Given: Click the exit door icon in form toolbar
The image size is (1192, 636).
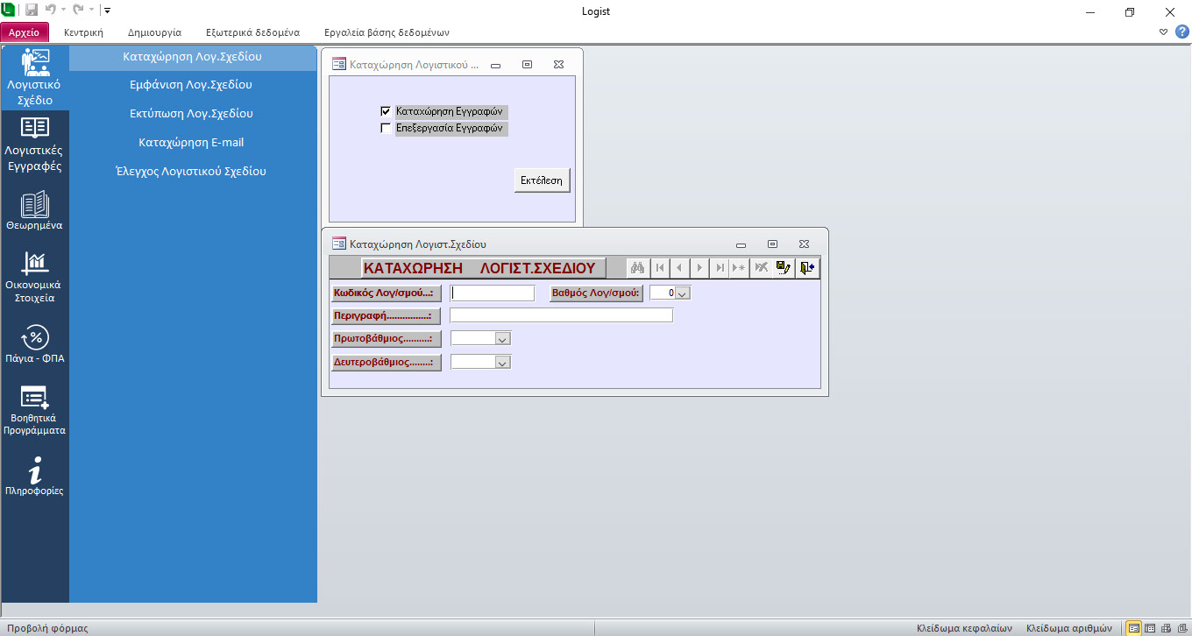Looking at the screenshot, I should [808, 268].
